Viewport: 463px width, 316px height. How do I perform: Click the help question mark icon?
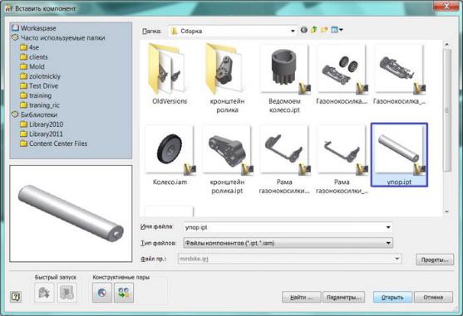point(16,297)
